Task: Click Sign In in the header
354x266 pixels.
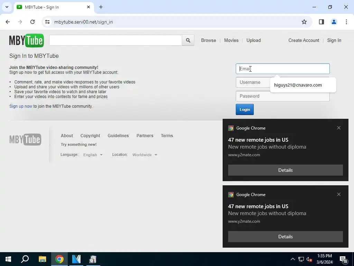Action: [x=334, y=40]
